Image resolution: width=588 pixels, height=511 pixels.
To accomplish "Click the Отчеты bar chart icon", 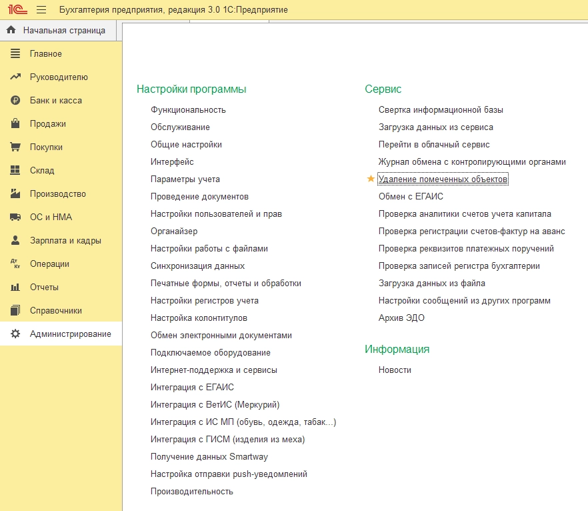I will click(15, 287).
